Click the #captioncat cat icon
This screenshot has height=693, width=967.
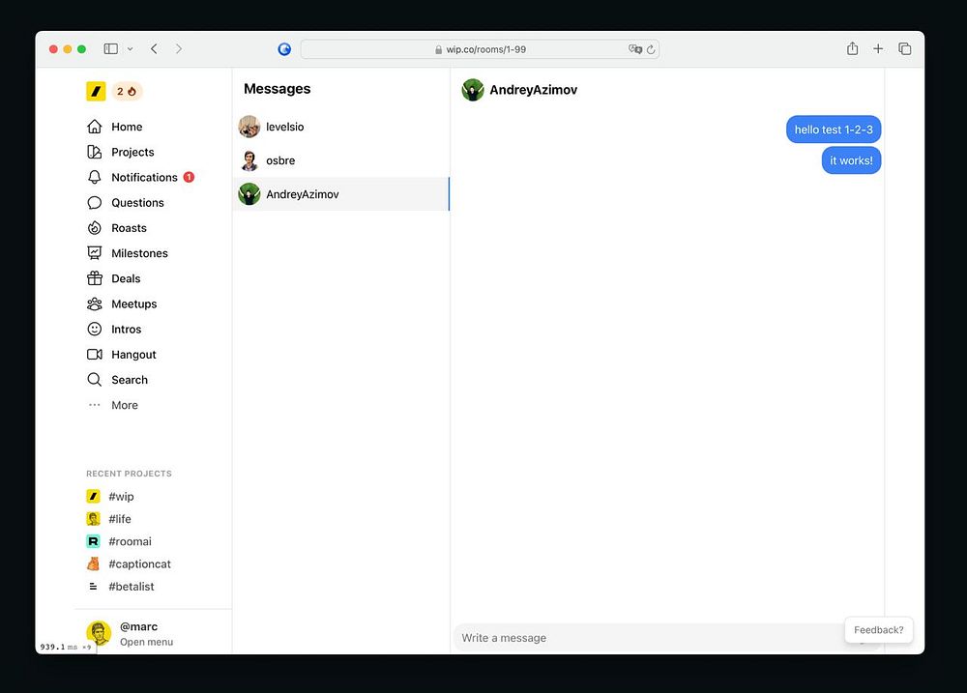click(x=93, y=563)
